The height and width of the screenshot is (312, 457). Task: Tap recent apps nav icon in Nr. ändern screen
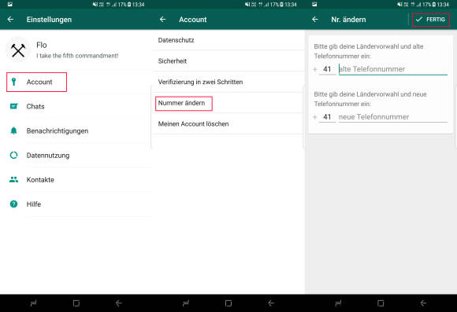[338, 303]
